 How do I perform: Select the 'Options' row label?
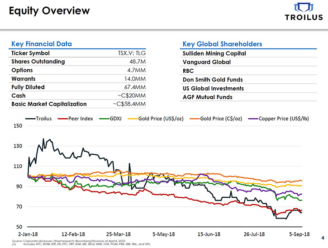(x=22, y=70)
